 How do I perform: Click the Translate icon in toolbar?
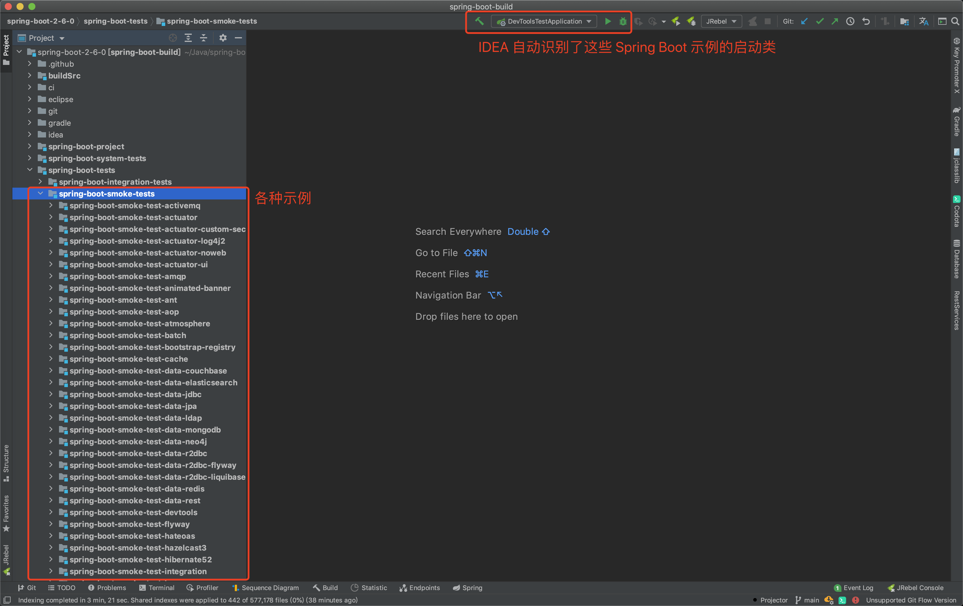[x=923, y=21]
